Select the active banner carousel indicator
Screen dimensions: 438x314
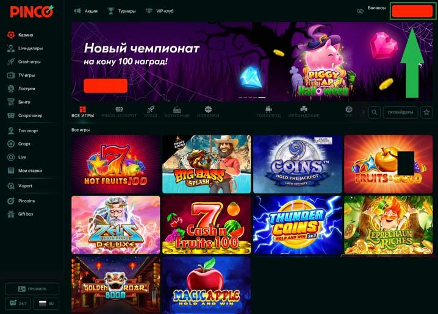[262, 98]
